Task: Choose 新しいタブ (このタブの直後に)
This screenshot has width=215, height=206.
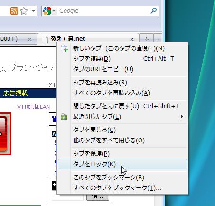Action: (x=122, y=48)
